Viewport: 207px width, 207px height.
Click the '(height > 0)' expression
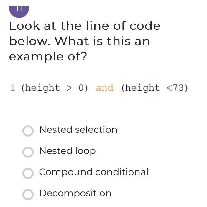[55, 88]
